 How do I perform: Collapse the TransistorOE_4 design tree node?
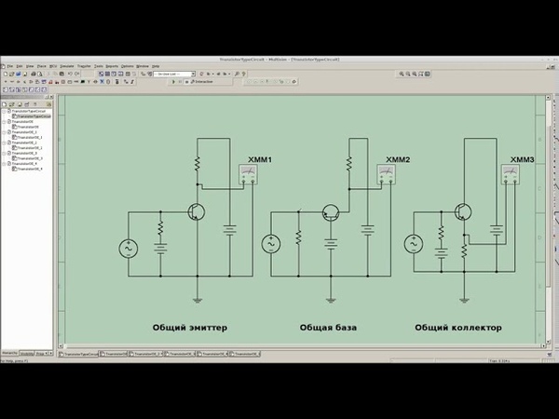[x=5, y=165]
